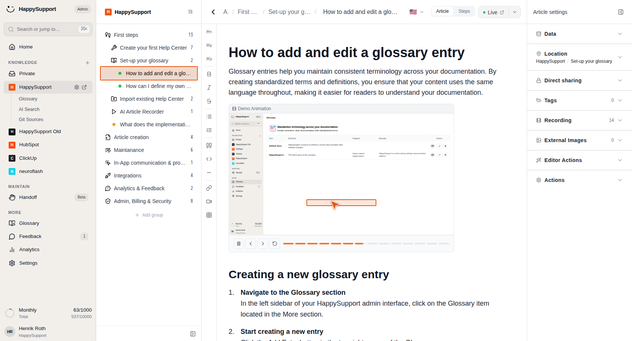632x341 pixels.
Task: Apply Heading 2 formatting
Action: click(209, 45)
